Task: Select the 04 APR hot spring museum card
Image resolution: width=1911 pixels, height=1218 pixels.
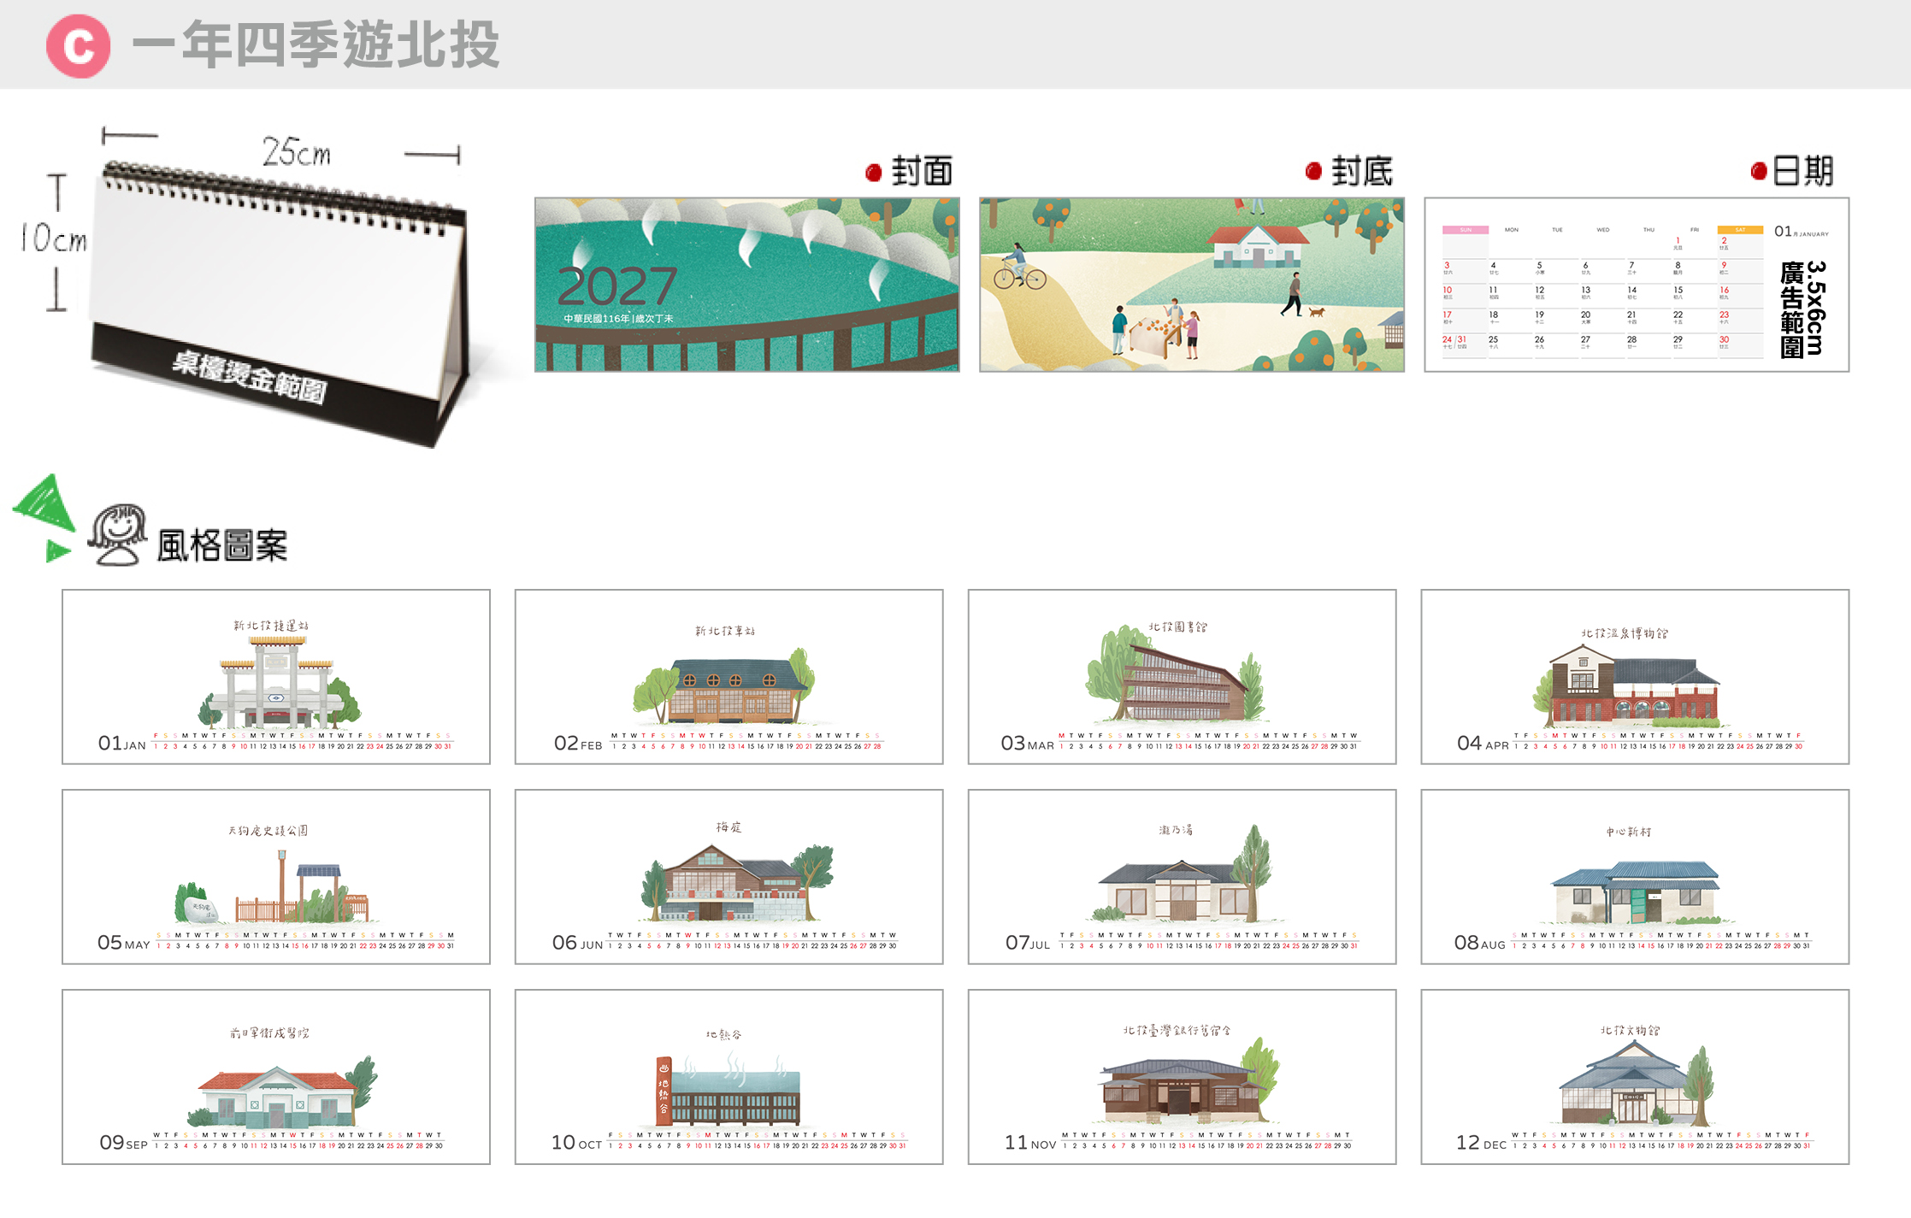Action: click(x=1635, y=676)
